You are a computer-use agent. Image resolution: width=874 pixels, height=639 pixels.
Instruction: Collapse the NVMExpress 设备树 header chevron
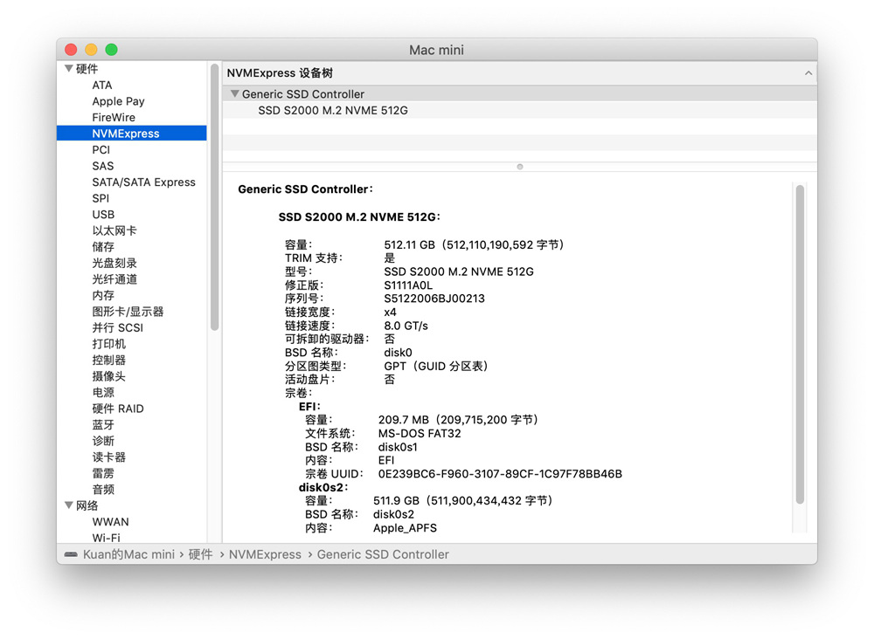coord(808,73)
